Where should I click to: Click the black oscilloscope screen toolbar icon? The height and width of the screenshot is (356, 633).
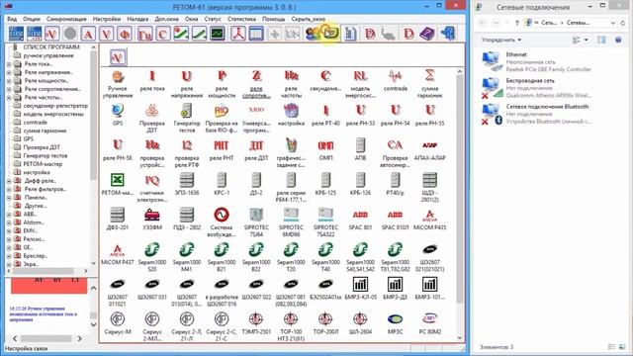pos(218,33)
